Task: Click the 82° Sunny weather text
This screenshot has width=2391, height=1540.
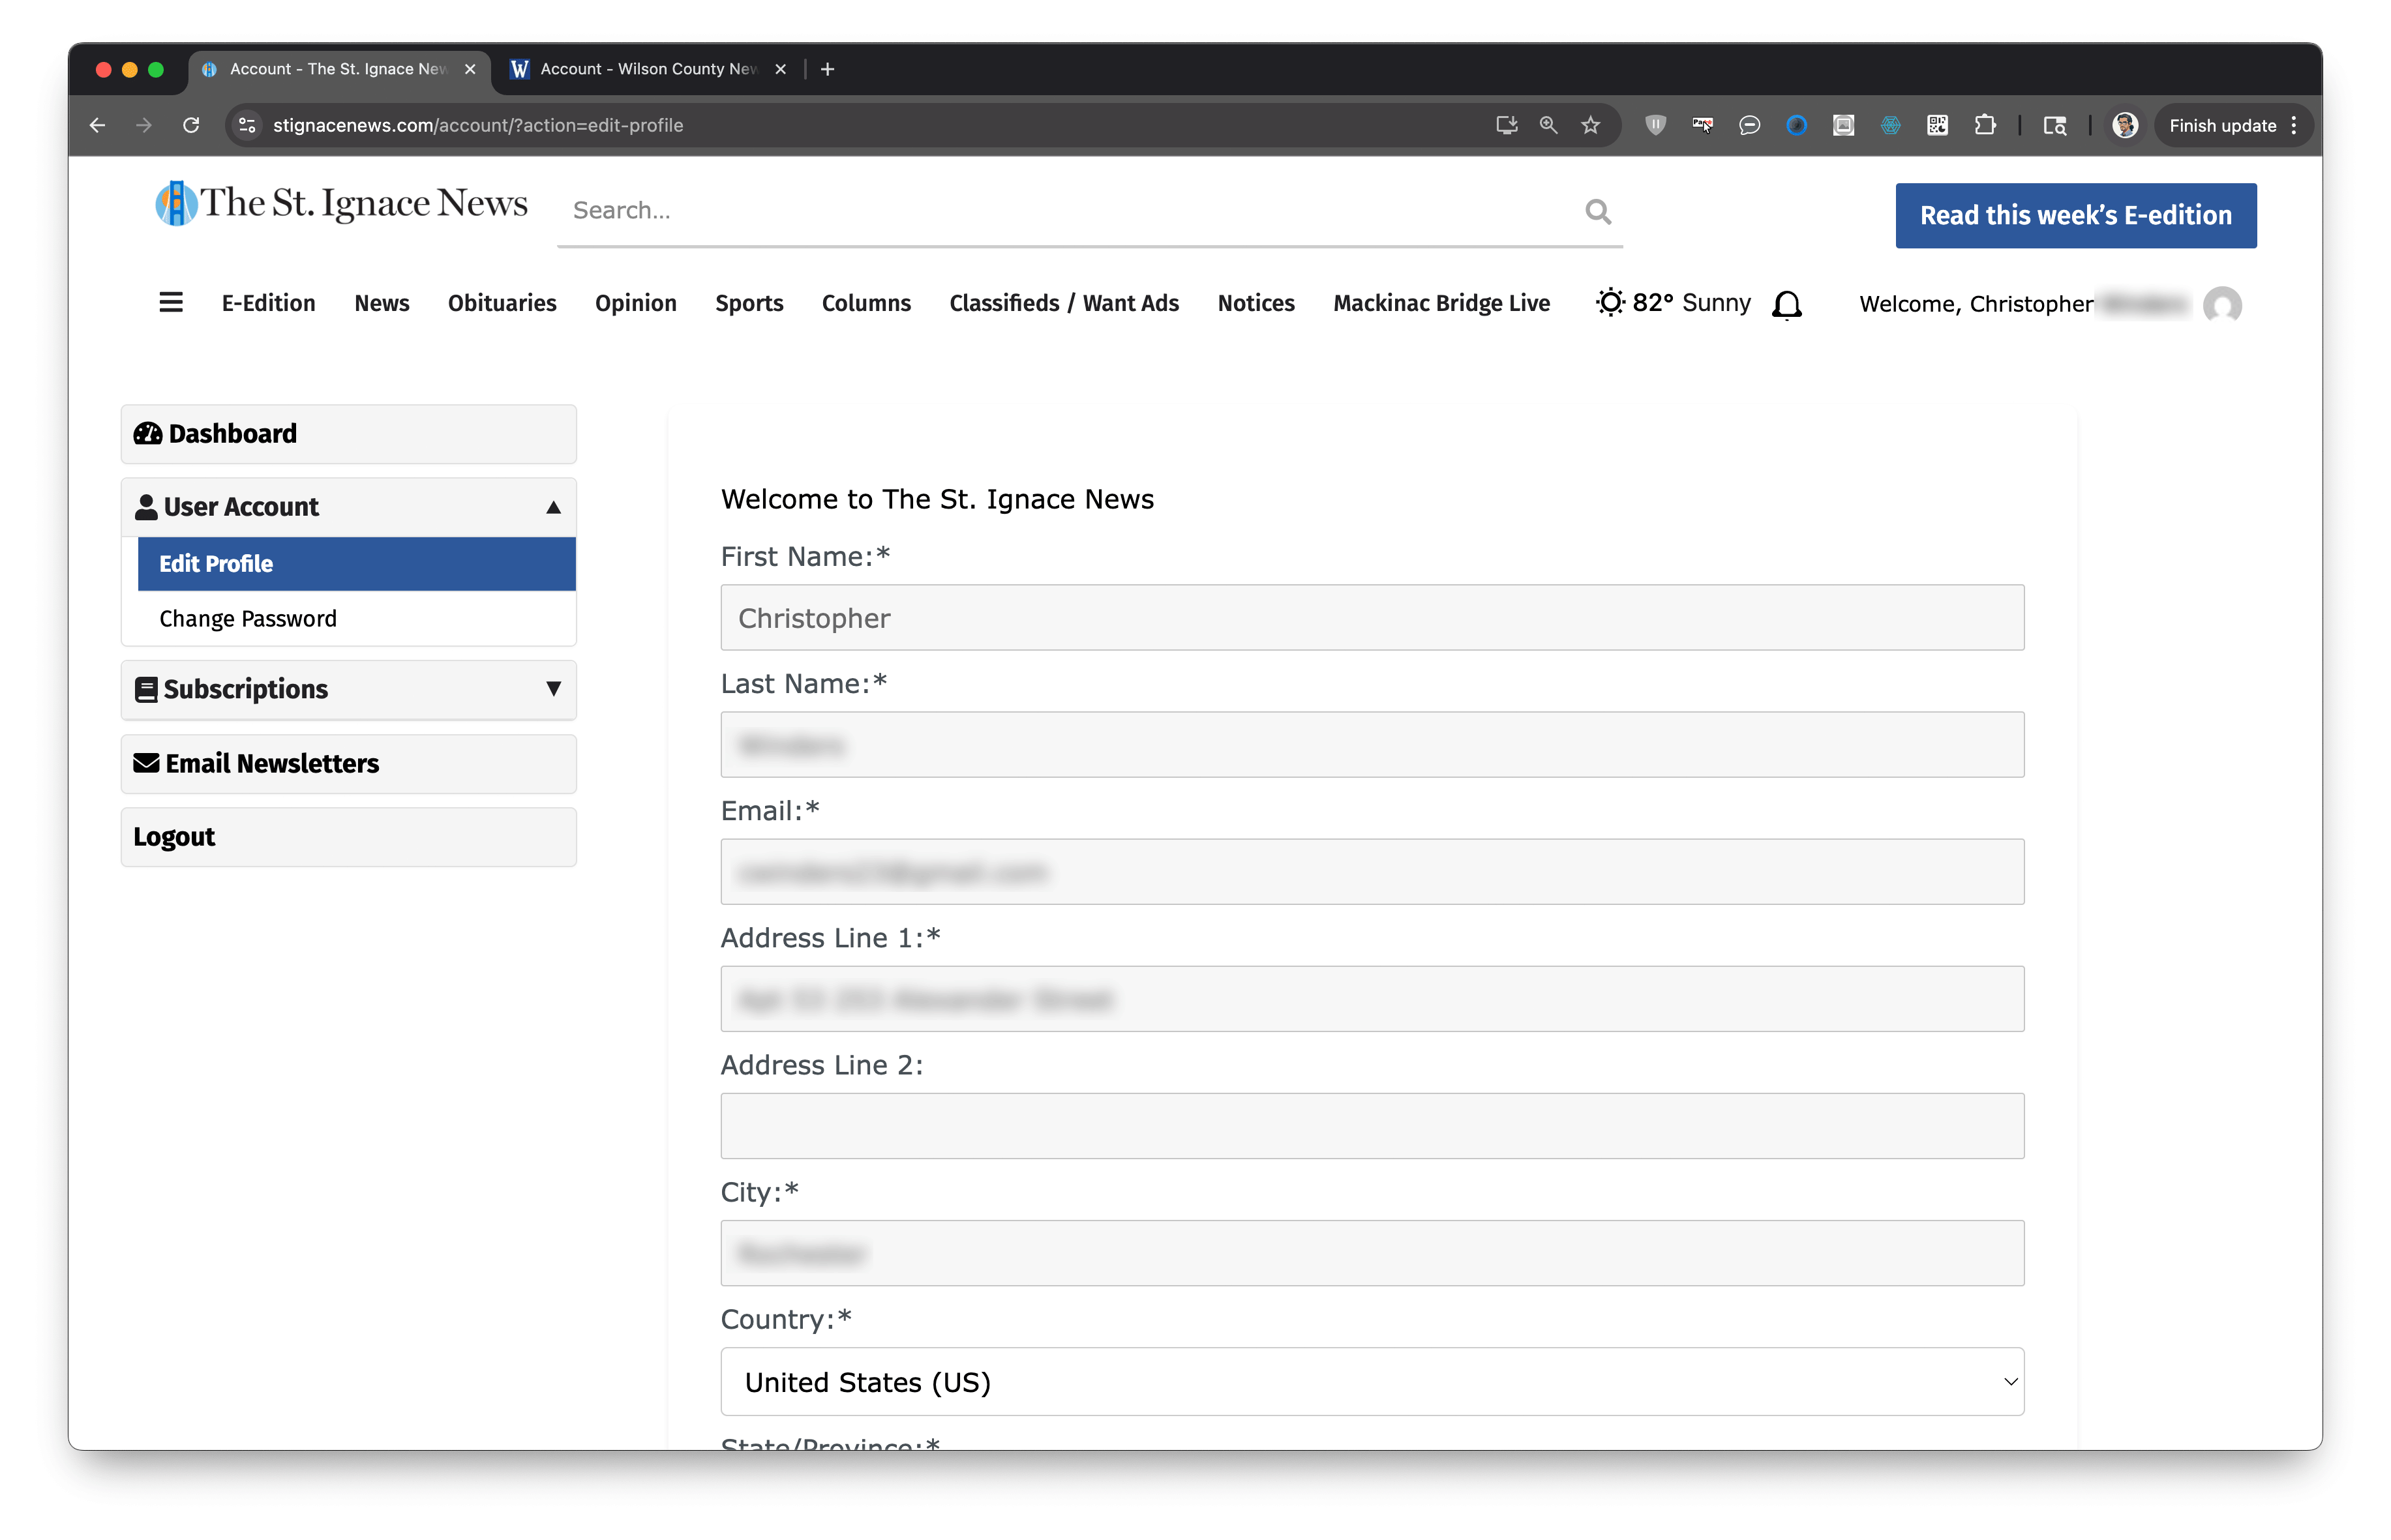Action: (x=1691, y=302)
